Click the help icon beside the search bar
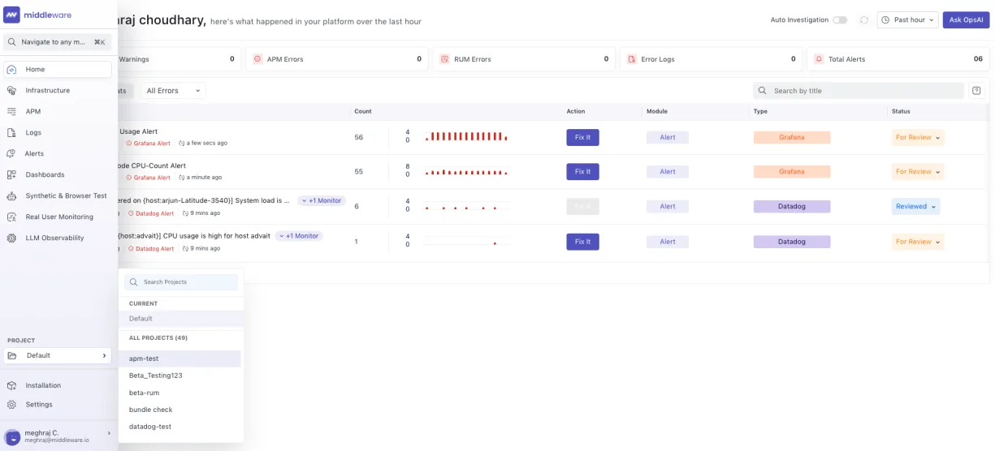The height and width of the screenshot is (451, 995). (x=976, y=91)
